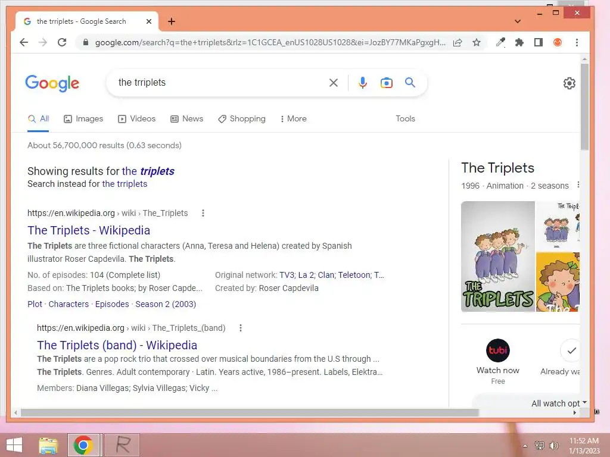Open three-dot menu beside The_Triplets URL
The image size is (610, 457).
(x=203, y=213)
